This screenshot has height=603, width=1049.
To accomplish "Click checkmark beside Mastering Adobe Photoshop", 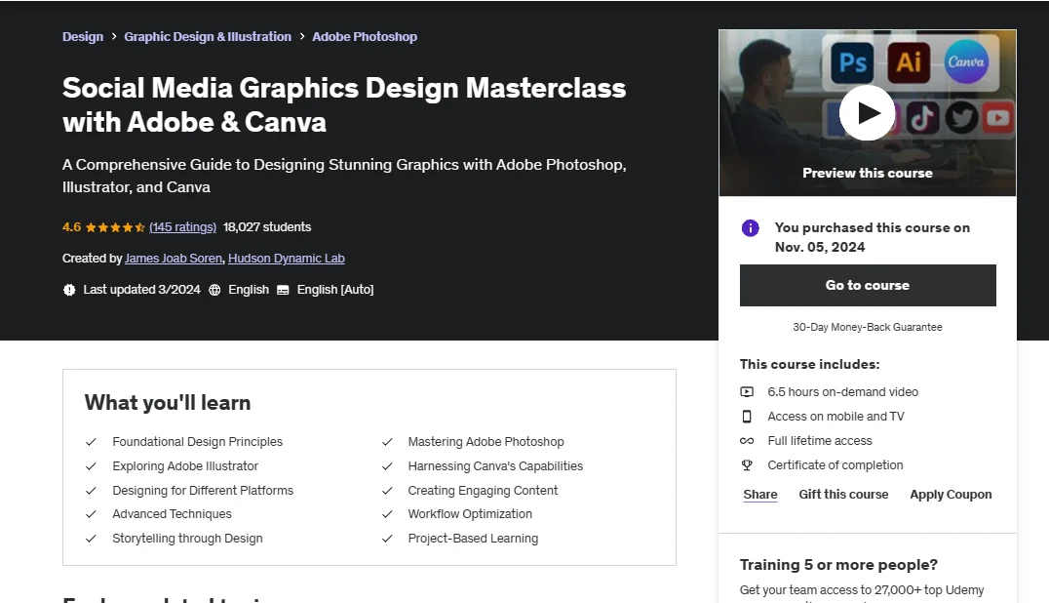I will point(387,442).
